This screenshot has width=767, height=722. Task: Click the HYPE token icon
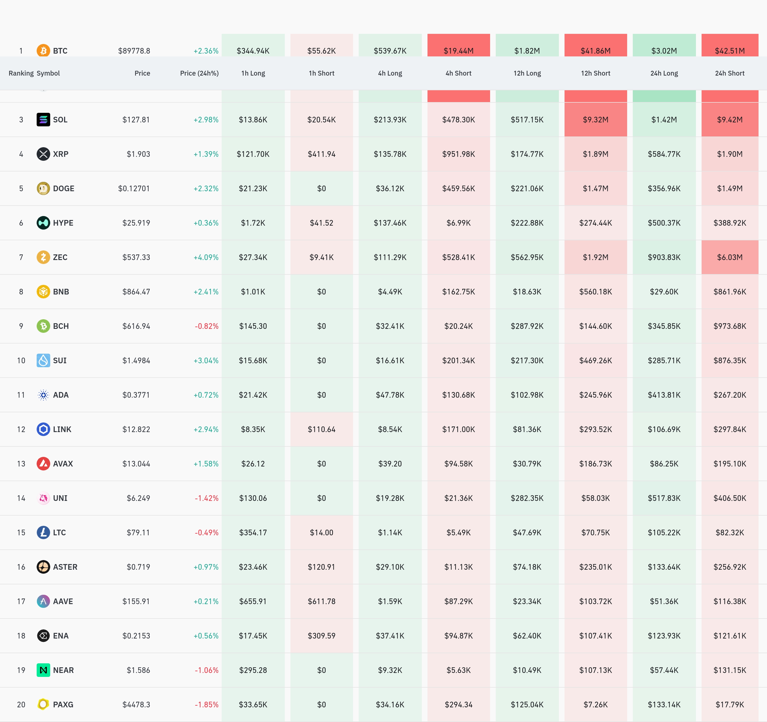pyautogui.click(x=43, y=223)
